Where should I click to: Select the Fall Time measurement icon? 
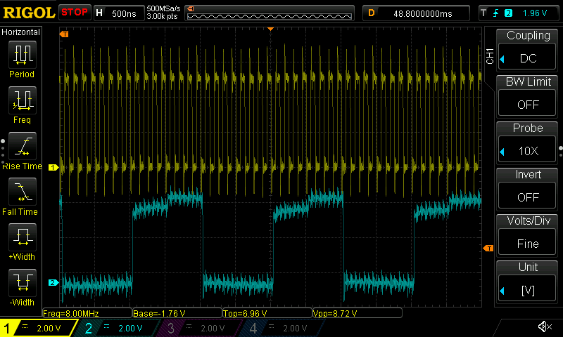pyautogui.click(x=23, y=191)
